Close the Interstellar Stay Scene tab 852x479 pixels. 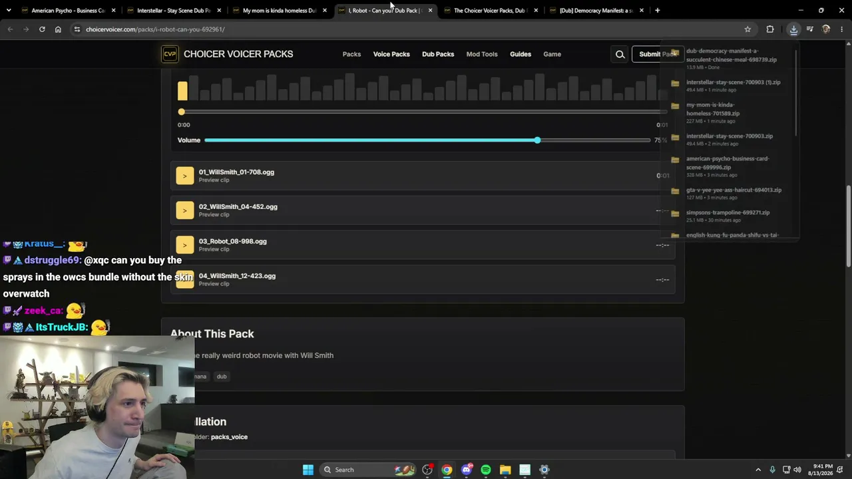(219, 11)
